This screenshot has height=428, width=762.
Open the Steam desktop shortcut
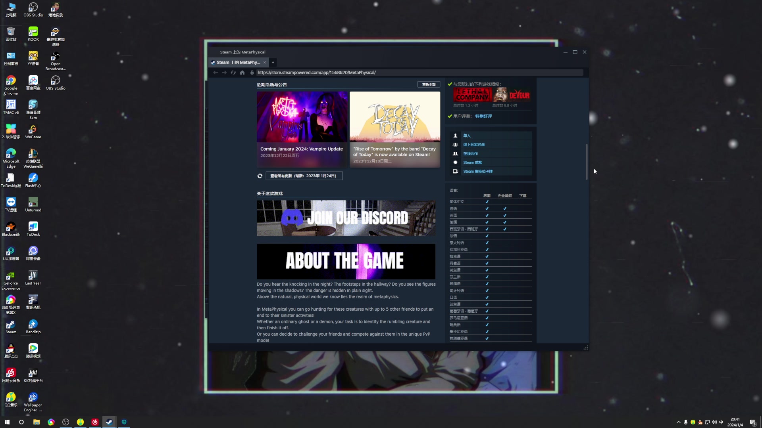click(x=11, y=327)
